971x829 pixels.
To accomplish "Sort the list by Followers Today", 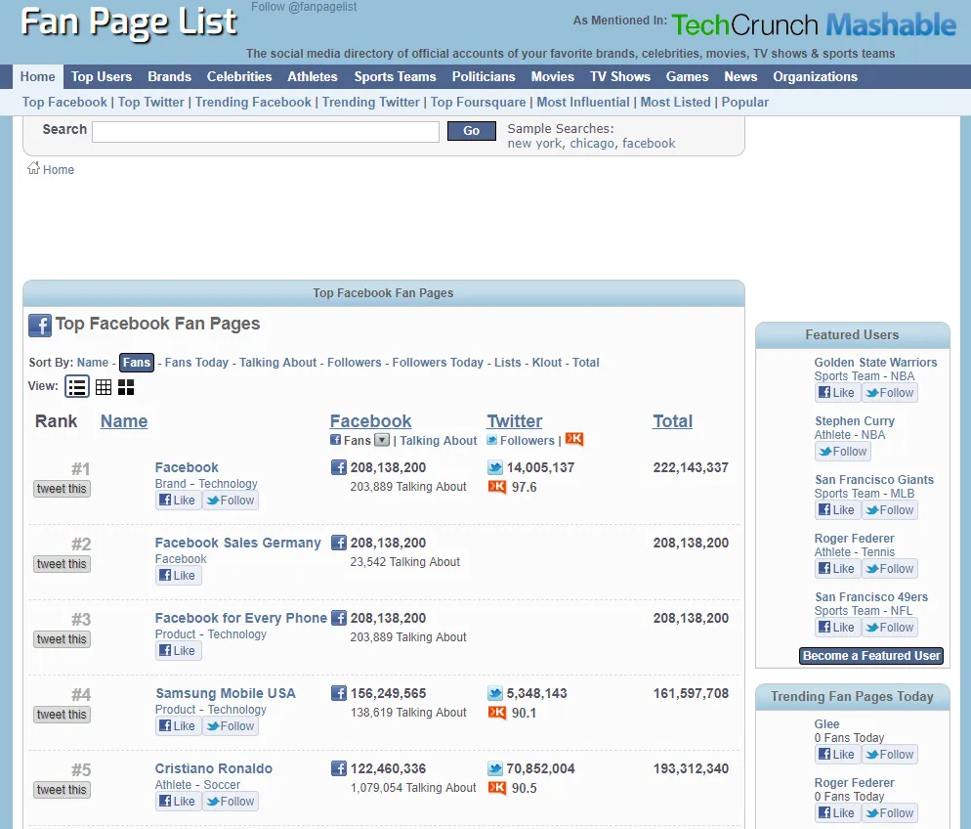I will (x=438, y=363).
